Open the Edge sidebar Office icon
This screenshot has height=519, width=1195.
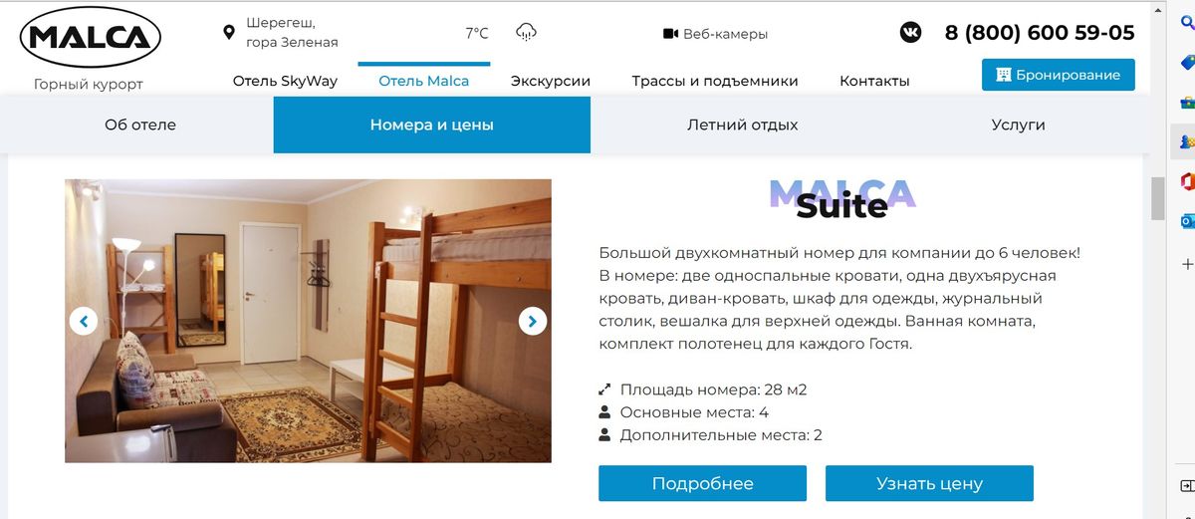1186,180
